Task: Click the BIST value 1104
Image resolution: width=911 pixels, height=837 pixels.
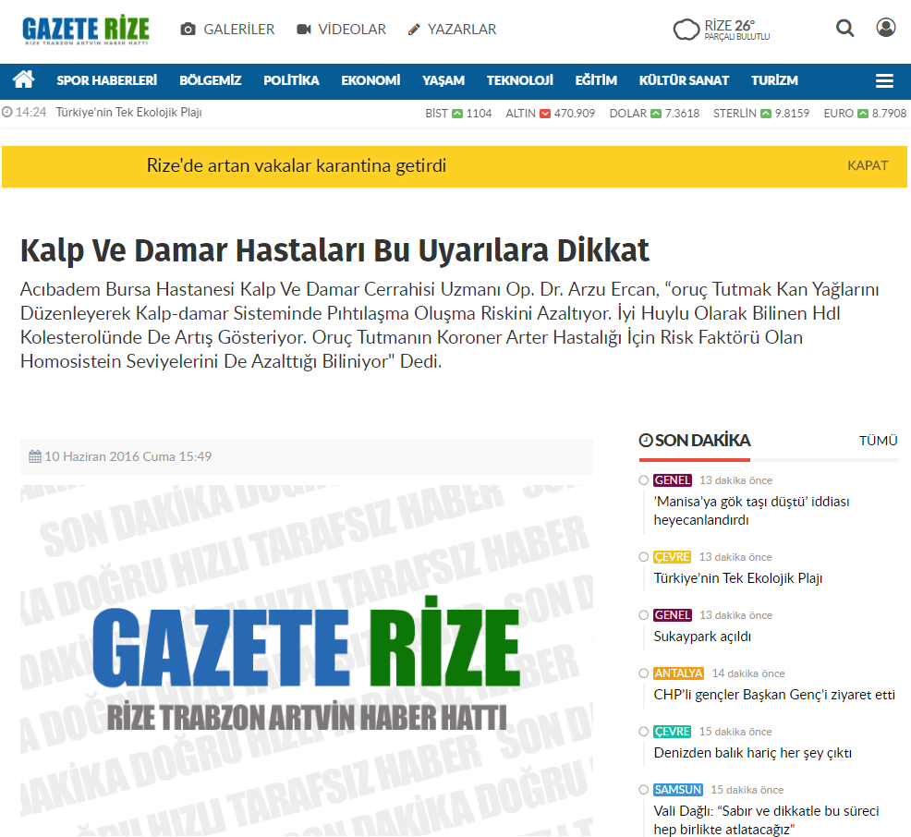Action: pos(479,114)
